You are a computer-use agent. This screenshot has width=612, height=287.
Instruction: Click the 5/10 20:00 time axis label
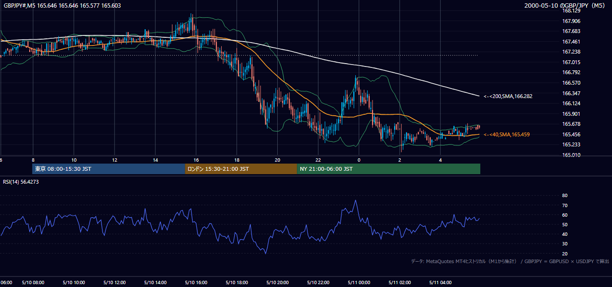277,283
